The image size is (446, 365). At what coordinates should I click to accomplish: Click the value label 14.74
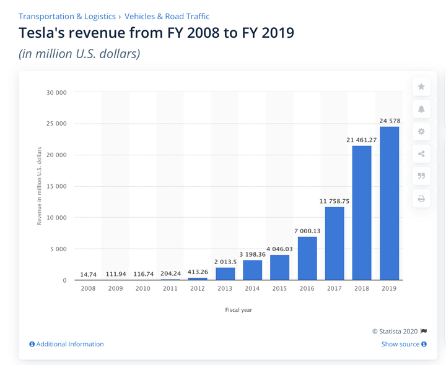(88, 275)
